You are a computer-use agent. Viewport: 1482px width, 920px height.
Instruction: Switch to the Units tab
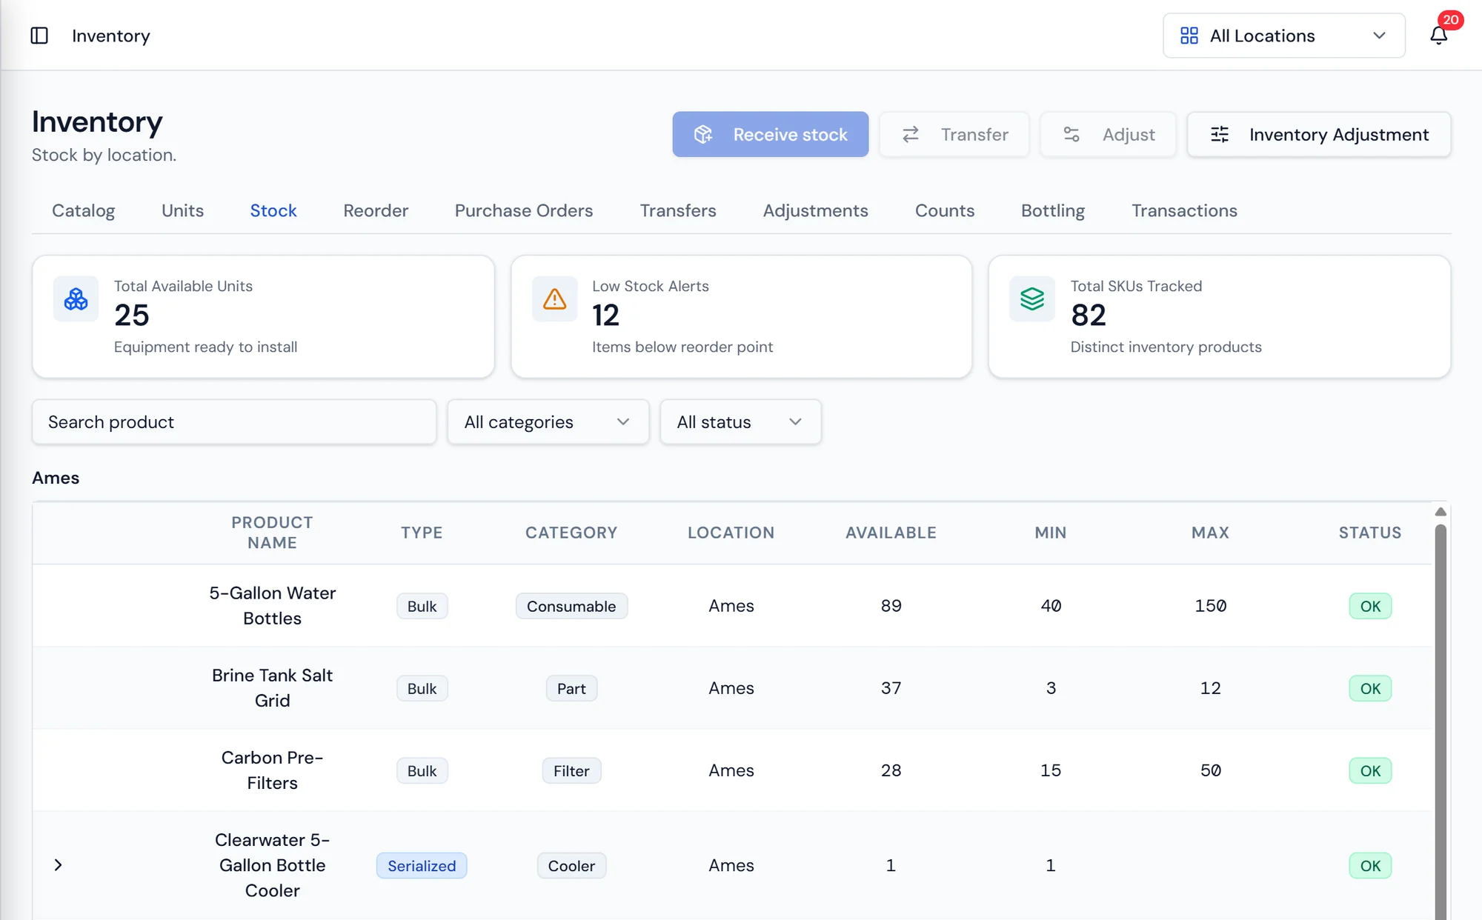tap(182, 211)
